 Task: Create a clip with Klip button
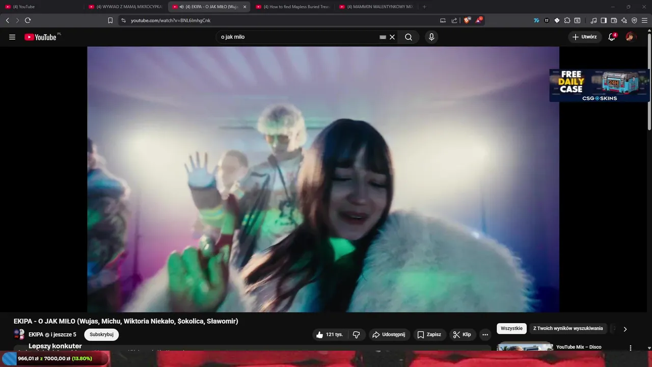click(x=463, y=335)
